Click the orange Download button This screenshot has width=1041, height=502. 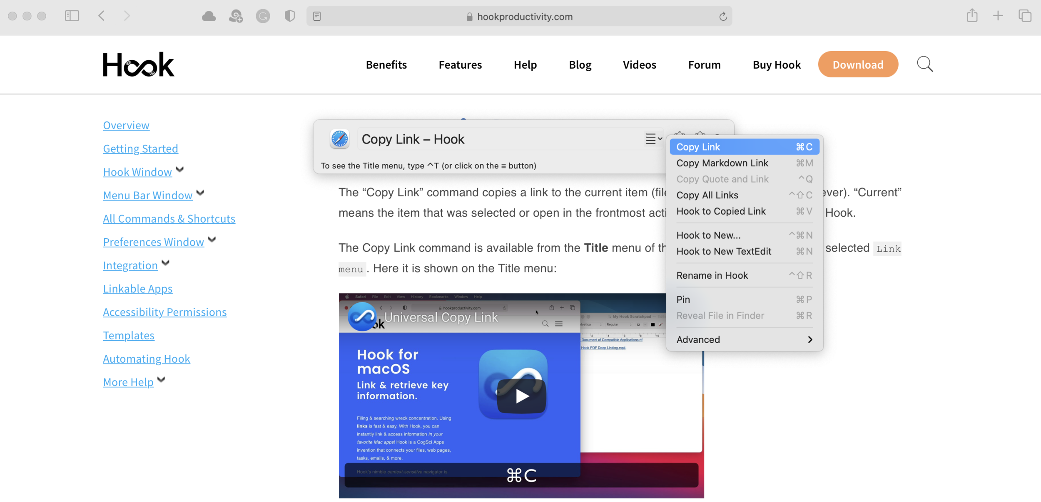(858, 64)
